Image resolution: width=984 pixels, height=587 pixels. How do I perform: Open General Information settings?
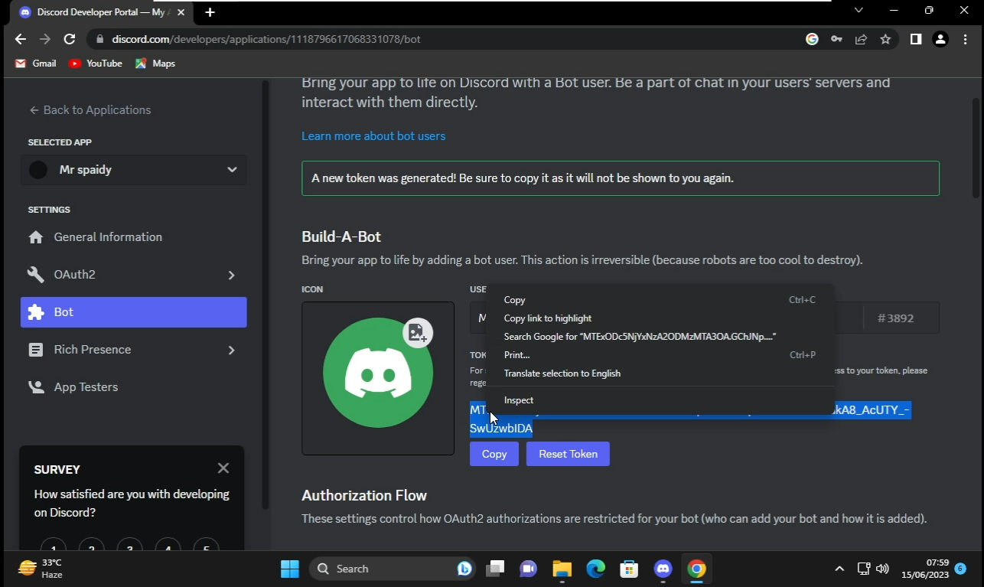134,237
